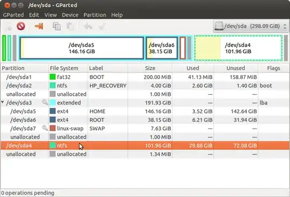
Task: Click the key icon next to /dev/sda3
Action: (45, 102)
